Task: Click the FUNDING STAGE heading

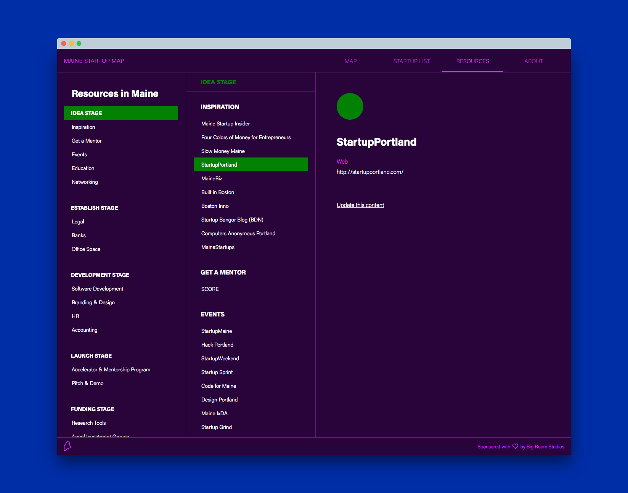Action: point(93,409)
